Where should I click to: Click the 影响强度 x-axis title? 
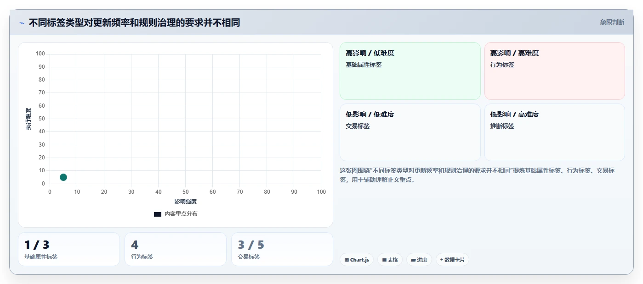(185, 202)
